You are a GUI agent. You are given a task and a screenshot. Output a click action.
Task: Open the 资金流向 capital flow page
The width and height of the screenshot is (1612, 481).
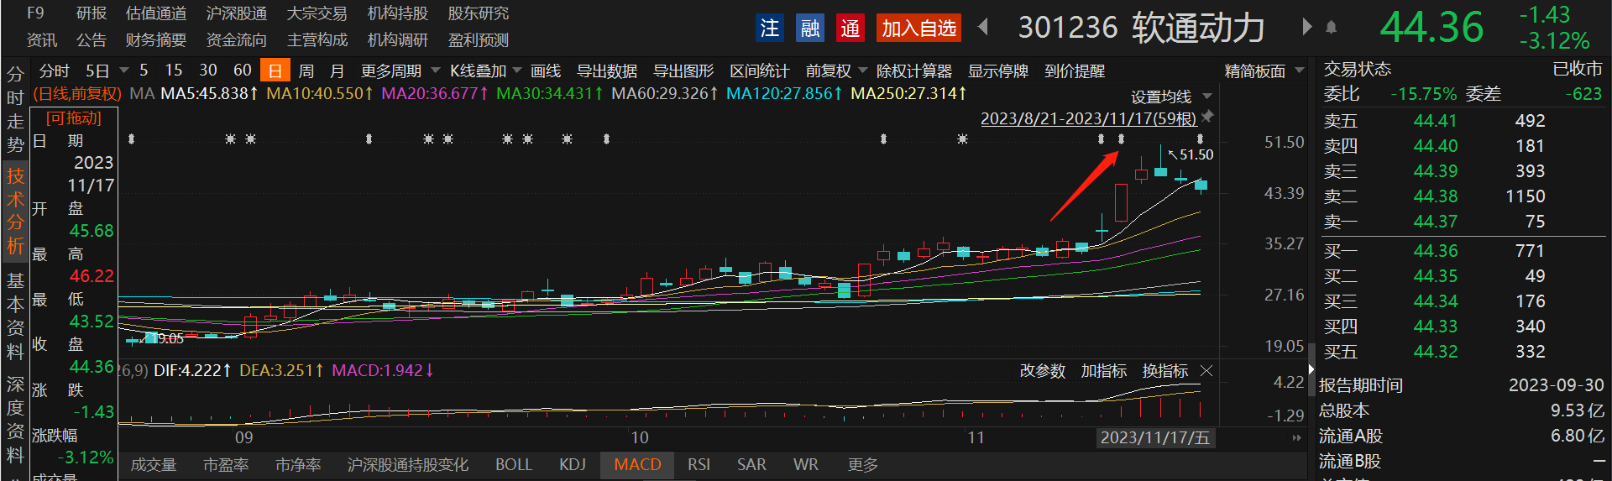tap(237, 40)
